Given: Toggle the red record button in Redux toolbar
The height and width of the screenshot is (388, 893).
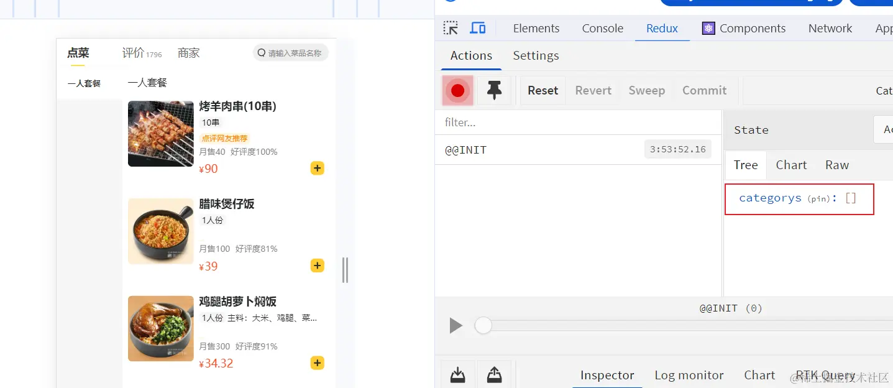Looking at the screenshot, I should coord(458,91).
